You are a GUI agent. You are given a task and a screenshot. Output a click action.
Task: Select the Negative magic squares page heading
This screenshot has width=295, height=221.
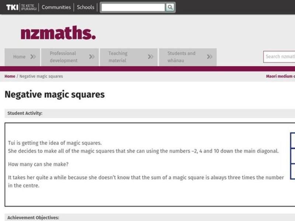[x=54, y=94]
